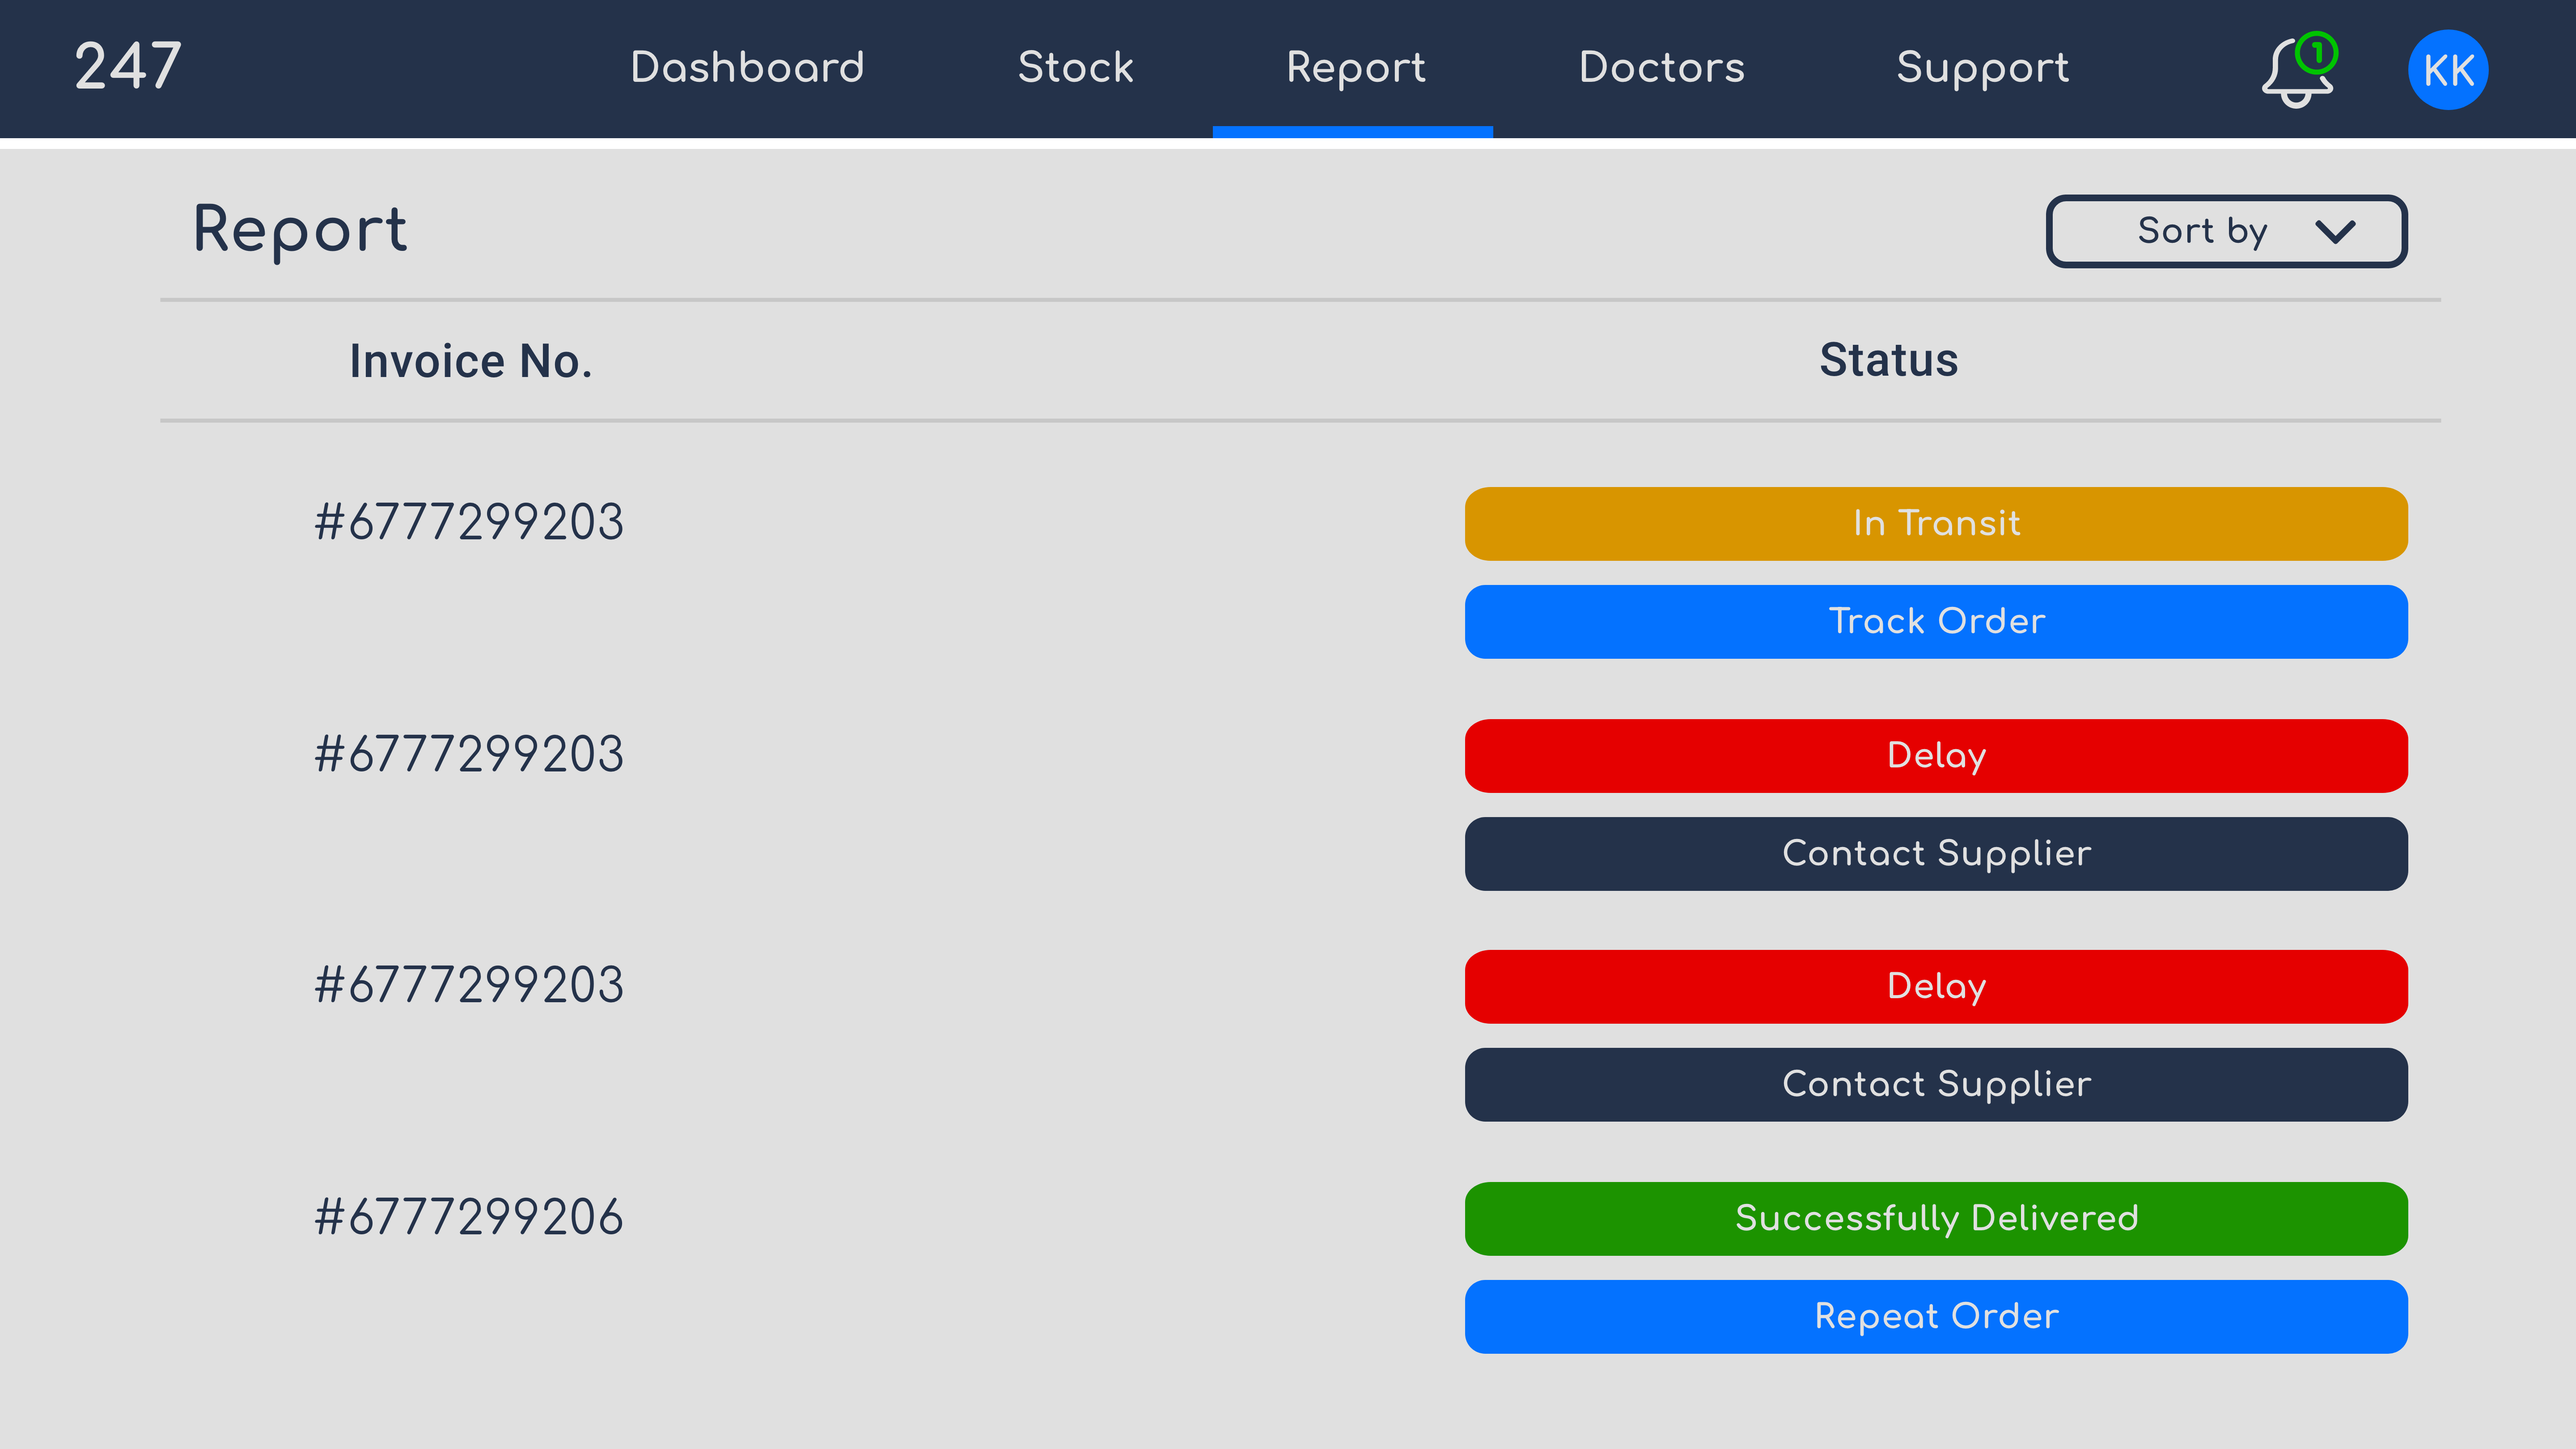The image size is (2576, 1449).
Task: Select the invoice number beside In Transit
Action: (x=469, y=522)
